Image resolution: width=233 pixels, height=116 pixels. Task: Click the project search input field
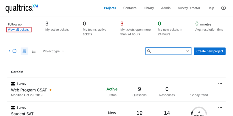tap(168, 51)
